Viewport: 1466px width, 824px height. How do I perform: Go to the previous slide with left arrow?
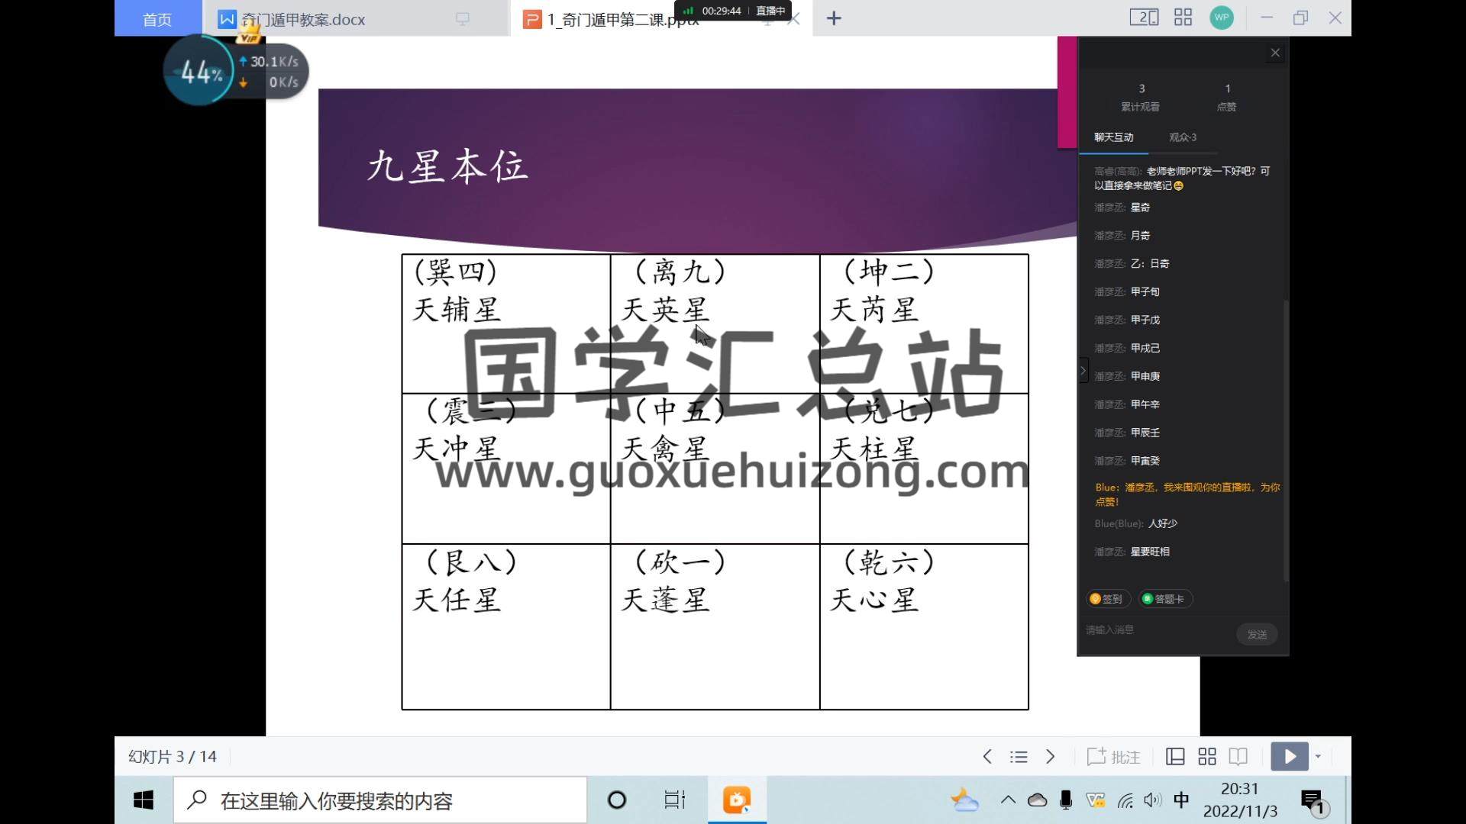click(987, 756)
